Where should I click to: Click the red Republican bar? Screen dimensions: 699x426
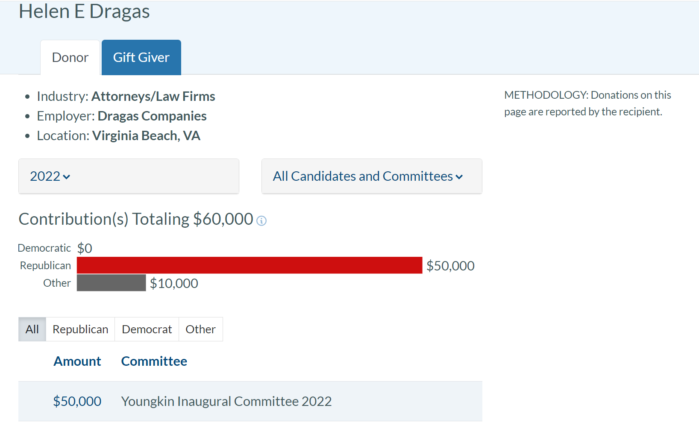point(249,265)
